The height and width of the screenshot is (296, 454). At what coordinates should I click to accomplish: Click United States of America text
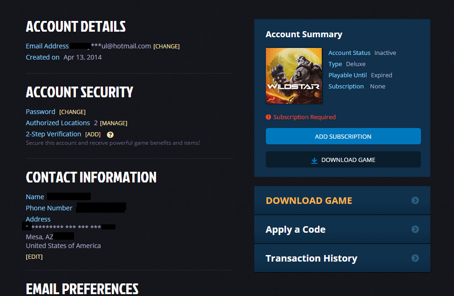(63, 246)
